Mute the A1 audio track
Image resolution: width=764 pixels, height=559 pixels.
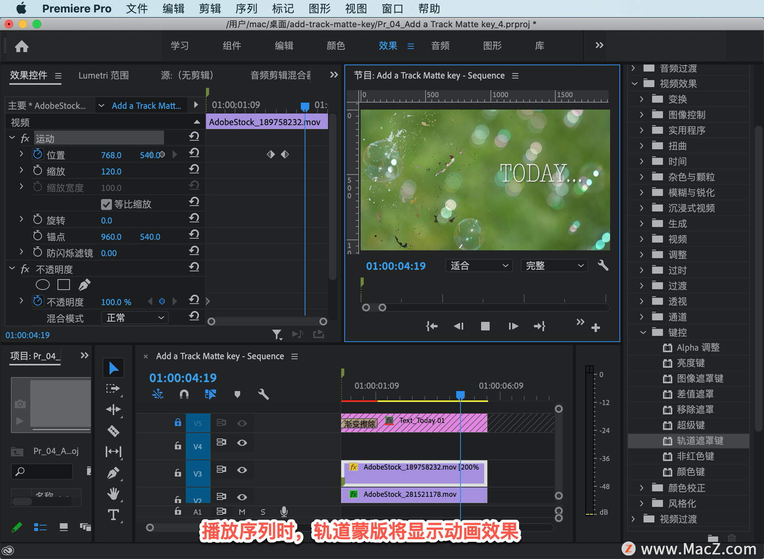pos(242,512)
